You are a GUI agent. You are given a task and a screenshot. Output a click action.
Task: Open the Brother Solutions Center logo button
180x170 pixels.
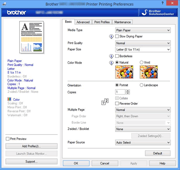pyautogui.click(x=158, y=12)
